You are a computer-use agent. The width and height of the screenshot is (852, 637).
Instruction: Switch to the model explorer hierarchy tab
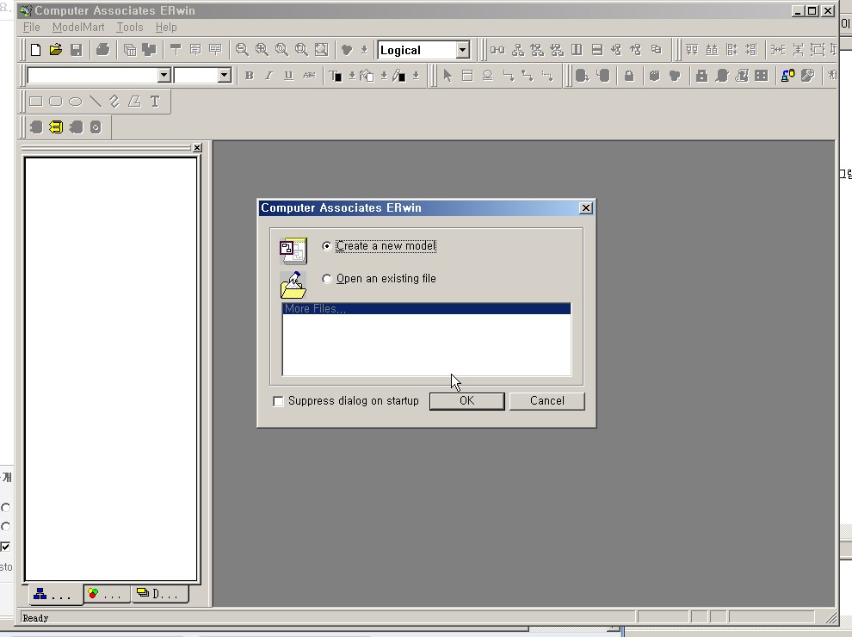pos(53,594)
